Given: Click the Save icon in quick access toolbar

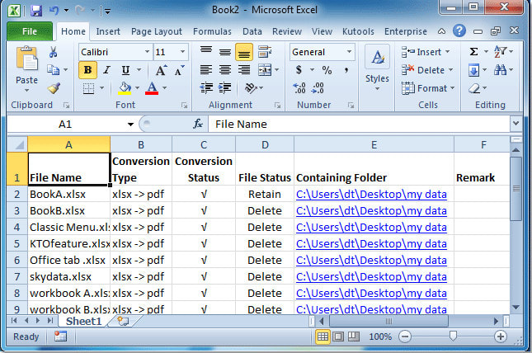Looking at the screenshot, I should pyautogui.click(x=36, y=11).
